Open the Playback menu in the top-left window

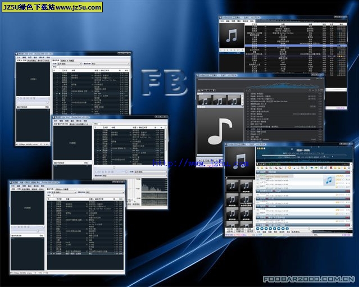pyautogui.click(x=35, y=57)
